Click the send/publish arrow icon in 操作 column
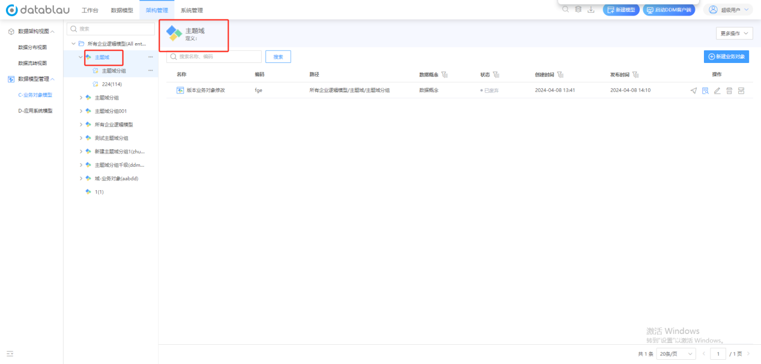 click(694, 90)
